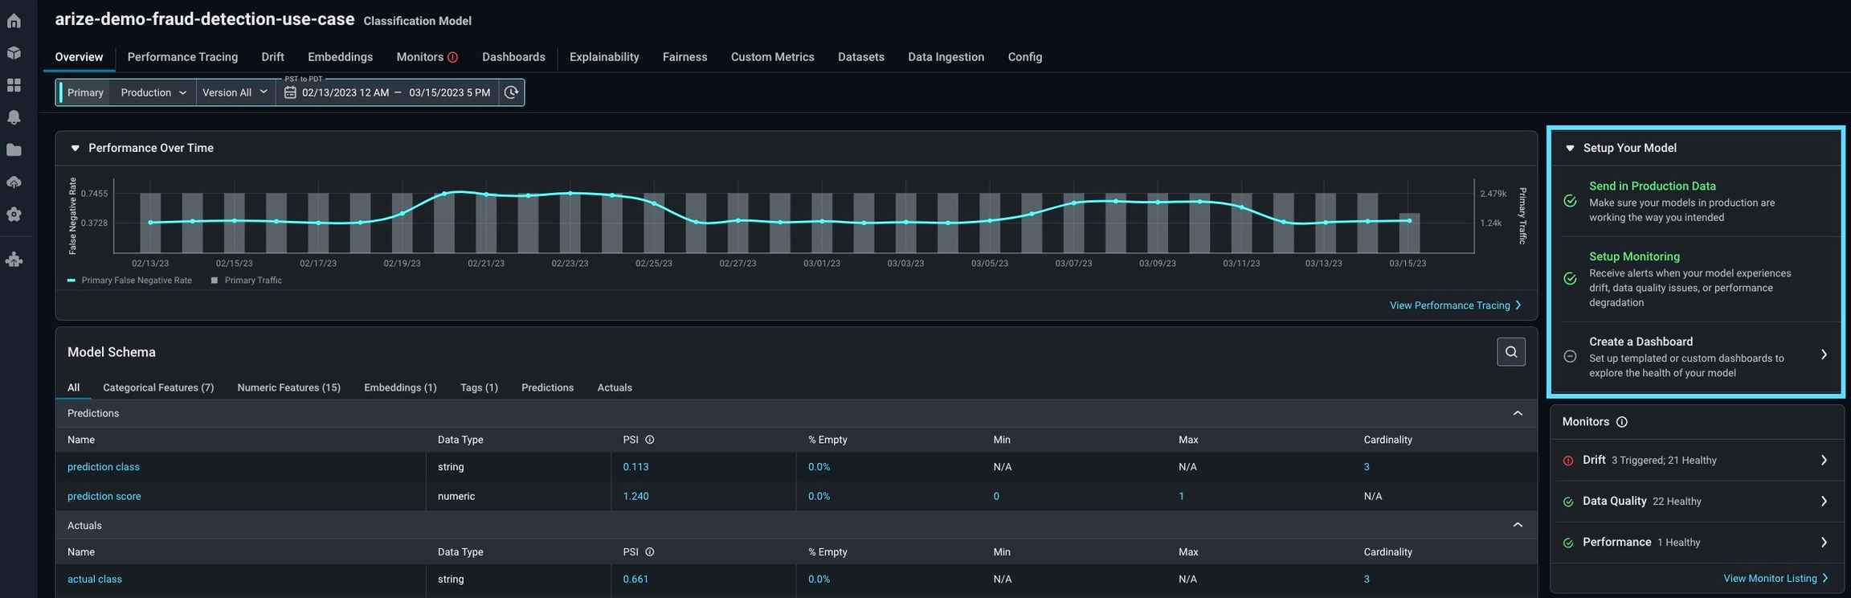The width and height of the screenshot is (1851, 598).
Task: Click the red alert icon beside Monitors
Action: (x=452, y=57)
